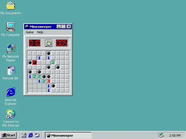Click the mine directly above the green 2 beside red 3
Image resolution: width=186 pixels, height=139 pixels.
point(44,76)
